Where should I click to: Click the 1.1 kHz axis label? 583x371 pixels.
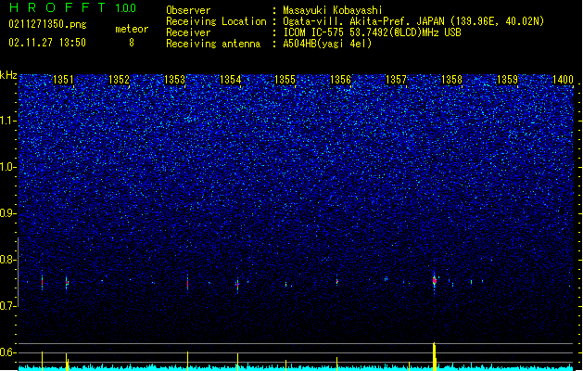pos(8,121)
